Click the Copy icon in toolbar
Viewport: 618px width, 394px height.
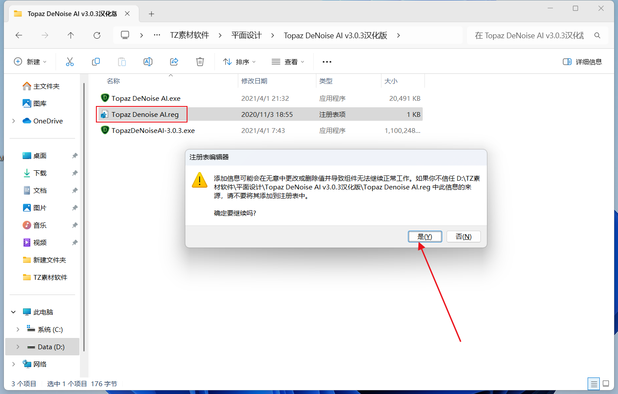click(96, 62)
